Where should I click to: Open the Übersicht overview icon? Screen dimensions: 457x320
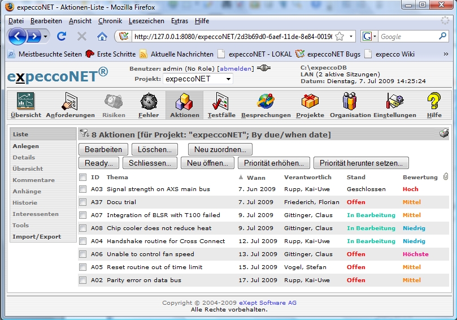[x=25, y=105]
